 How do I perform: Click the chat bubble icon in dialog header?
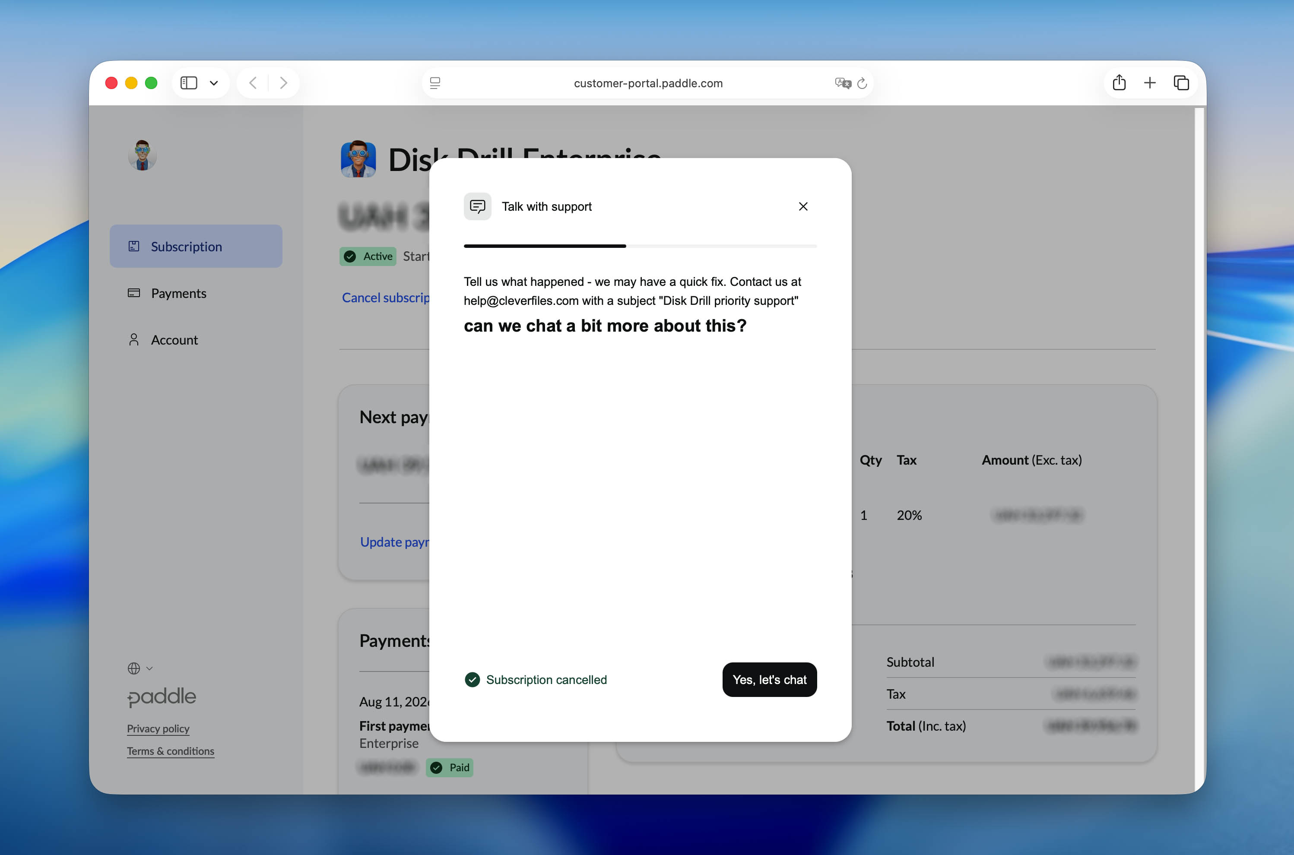click(x=478, y=206)
